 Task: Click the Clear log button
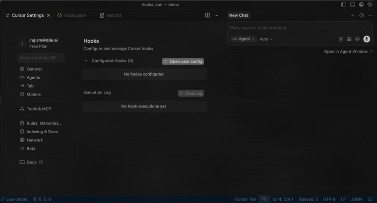coord(191,94)
